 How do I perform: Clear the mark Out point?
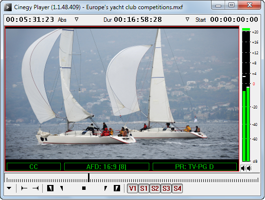(x=106, y=188)
